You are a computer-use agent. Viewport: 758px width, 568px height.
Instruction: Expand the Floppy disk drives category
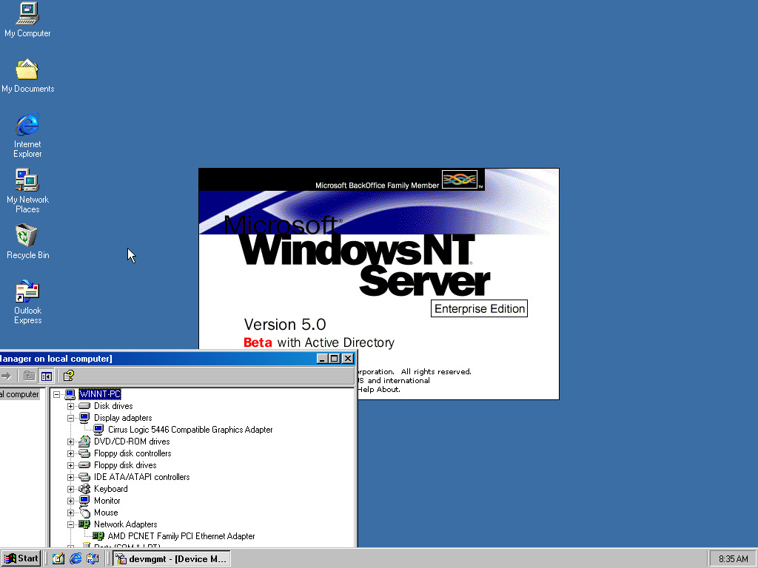pyautogui.click(x=70, y=466)
